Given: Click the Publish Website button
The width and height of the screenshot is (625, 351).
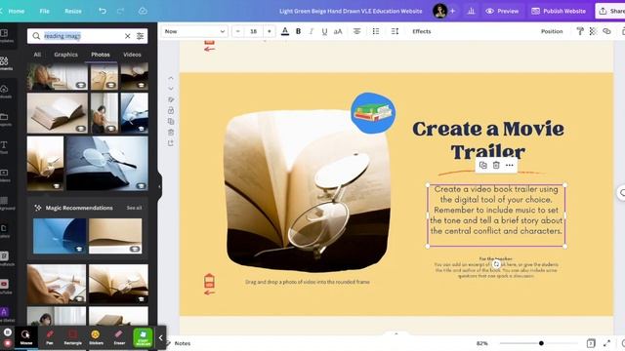Looking at the screenshot, I should 559,11.
